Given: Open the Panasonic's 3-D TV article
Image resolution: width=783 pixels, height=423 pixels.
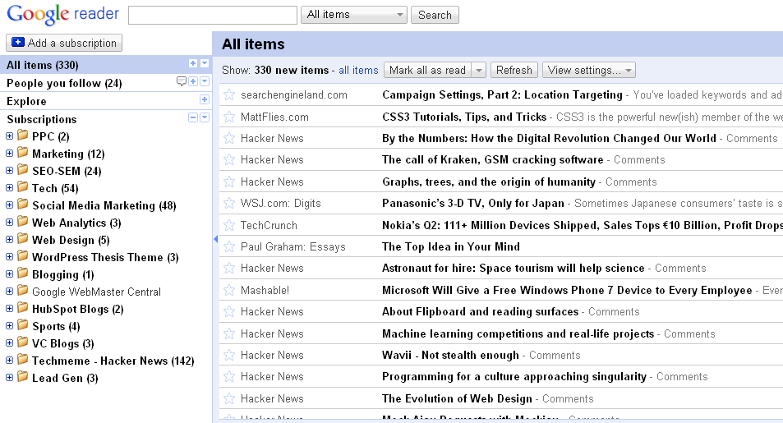Looking at the screenshot, I should coord(473,203).
